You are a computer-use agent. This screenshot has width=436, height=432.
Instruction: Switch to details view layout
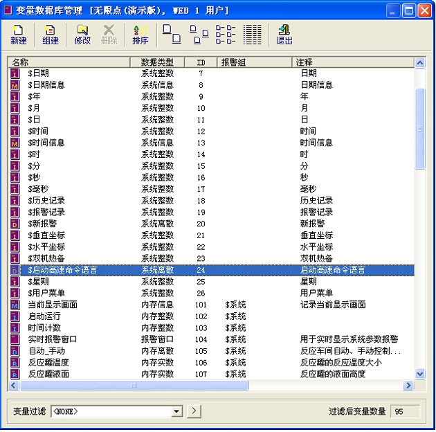(x=252, y=34)
